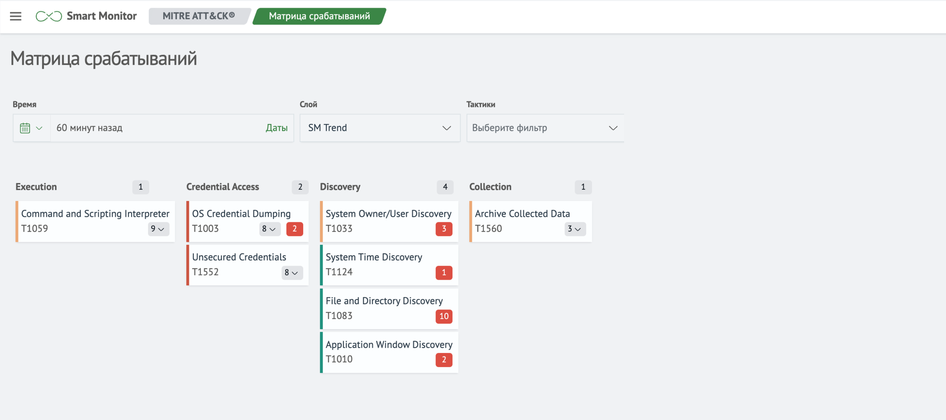The width and height of the screenshot is (946, 420).
Task: Click red badge 3 on System Owner/User Discovery
Action: pos(444,229)
